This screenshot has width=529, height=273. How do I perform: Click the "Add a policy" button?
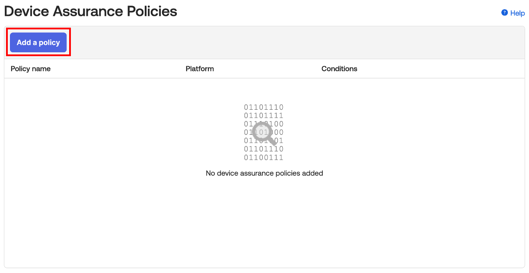[x=38, y=42]
